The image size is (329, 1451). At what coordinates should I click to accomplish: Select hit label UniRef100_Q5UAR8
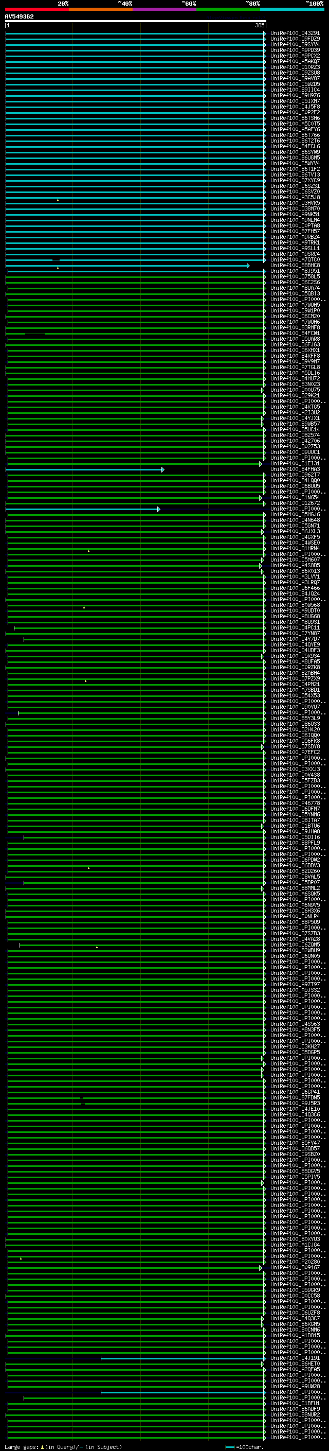pyautogui.click(x=295, y=339)
